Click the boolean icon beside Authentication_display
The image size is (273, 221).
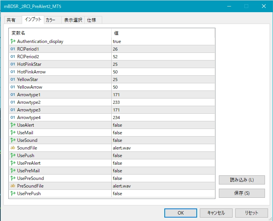coord(13,41)
